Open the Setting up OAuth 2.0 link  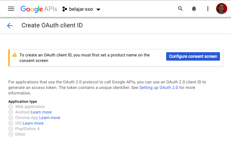click(x=159, y=88)
